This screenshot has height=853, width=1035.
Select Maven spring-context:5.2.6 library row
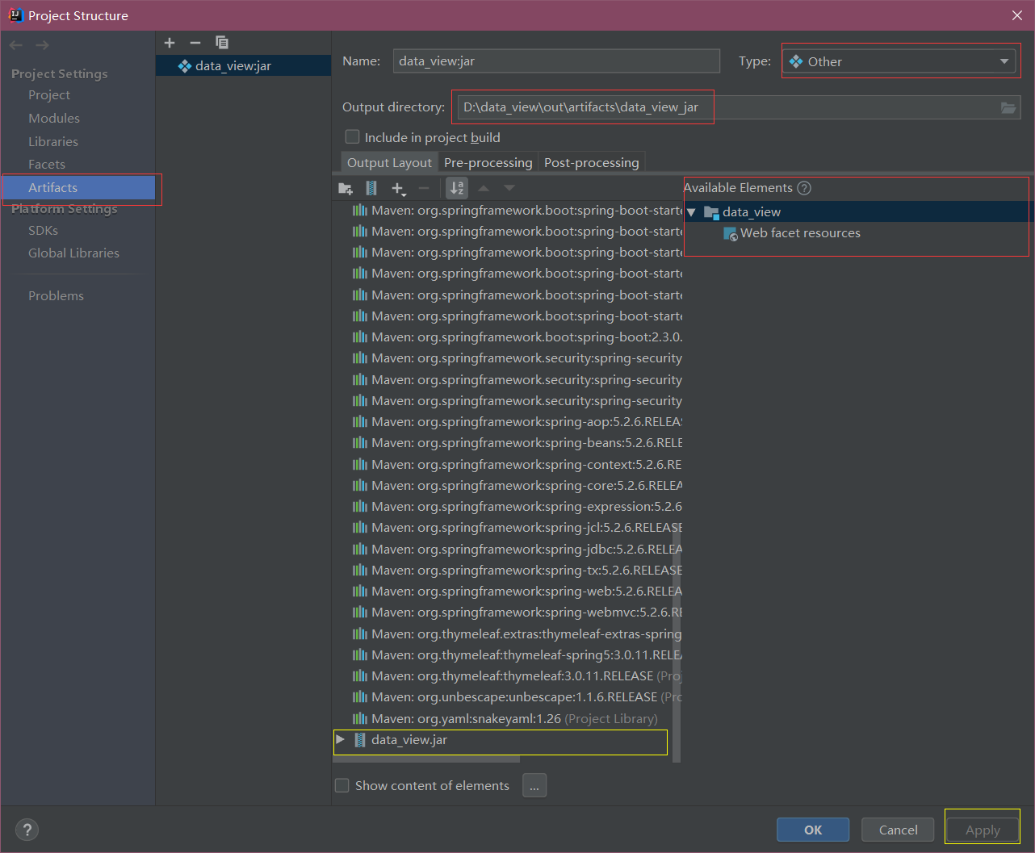pyautogui.click(x=517, y=465)
